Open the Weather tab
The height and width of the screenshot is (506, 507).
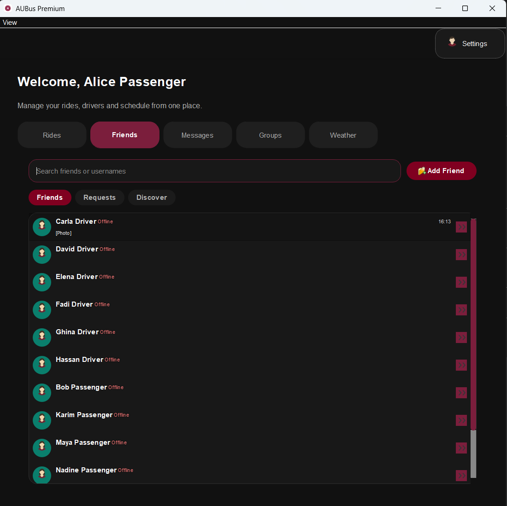coord(343,135)
